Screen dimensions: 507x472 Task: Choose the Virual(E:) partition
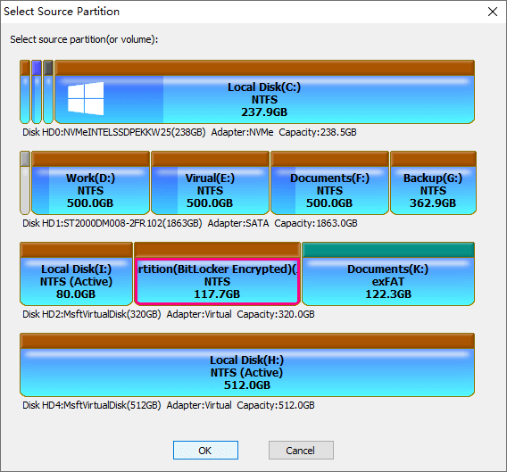(210, 183)
